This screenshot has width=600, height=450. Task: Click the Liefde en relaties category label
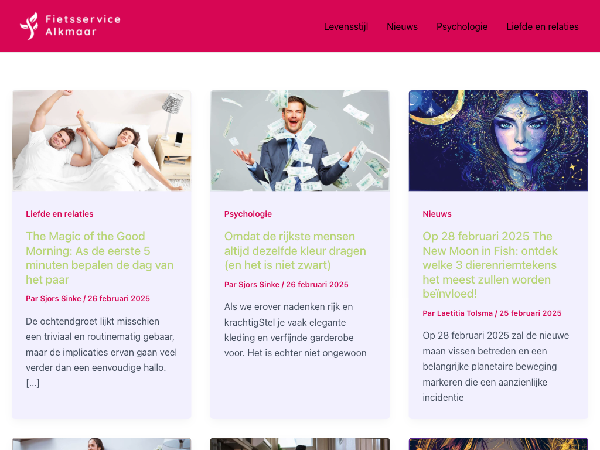tap(60, 214)
